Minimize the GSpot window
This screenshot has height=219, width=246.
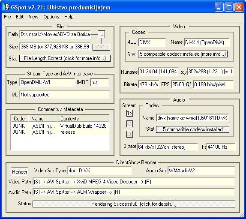tap(219, 7)
